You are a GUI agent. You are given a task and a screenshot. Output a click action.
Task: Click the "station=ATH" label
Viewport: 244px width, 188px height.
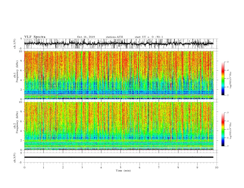pos(114,37)
